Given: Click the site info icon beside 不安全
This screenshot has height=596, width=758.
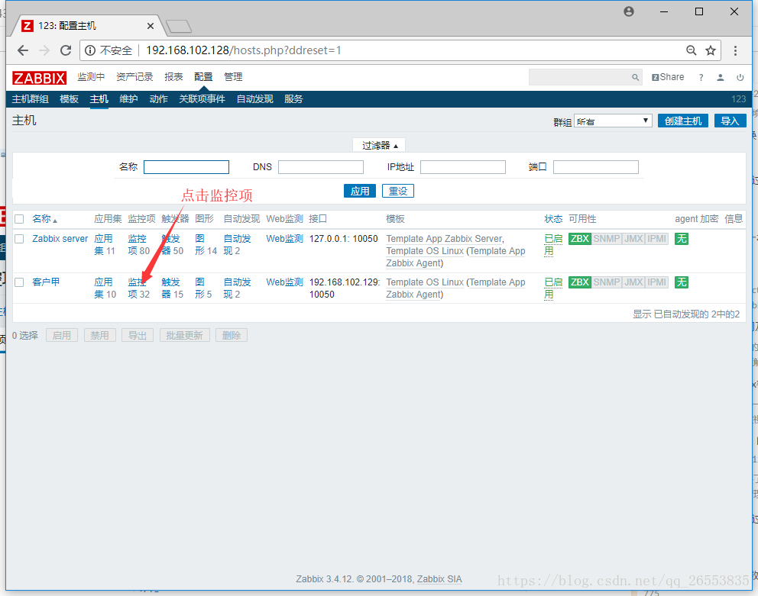Looking at the screenshot, I should tap(90, 50).
